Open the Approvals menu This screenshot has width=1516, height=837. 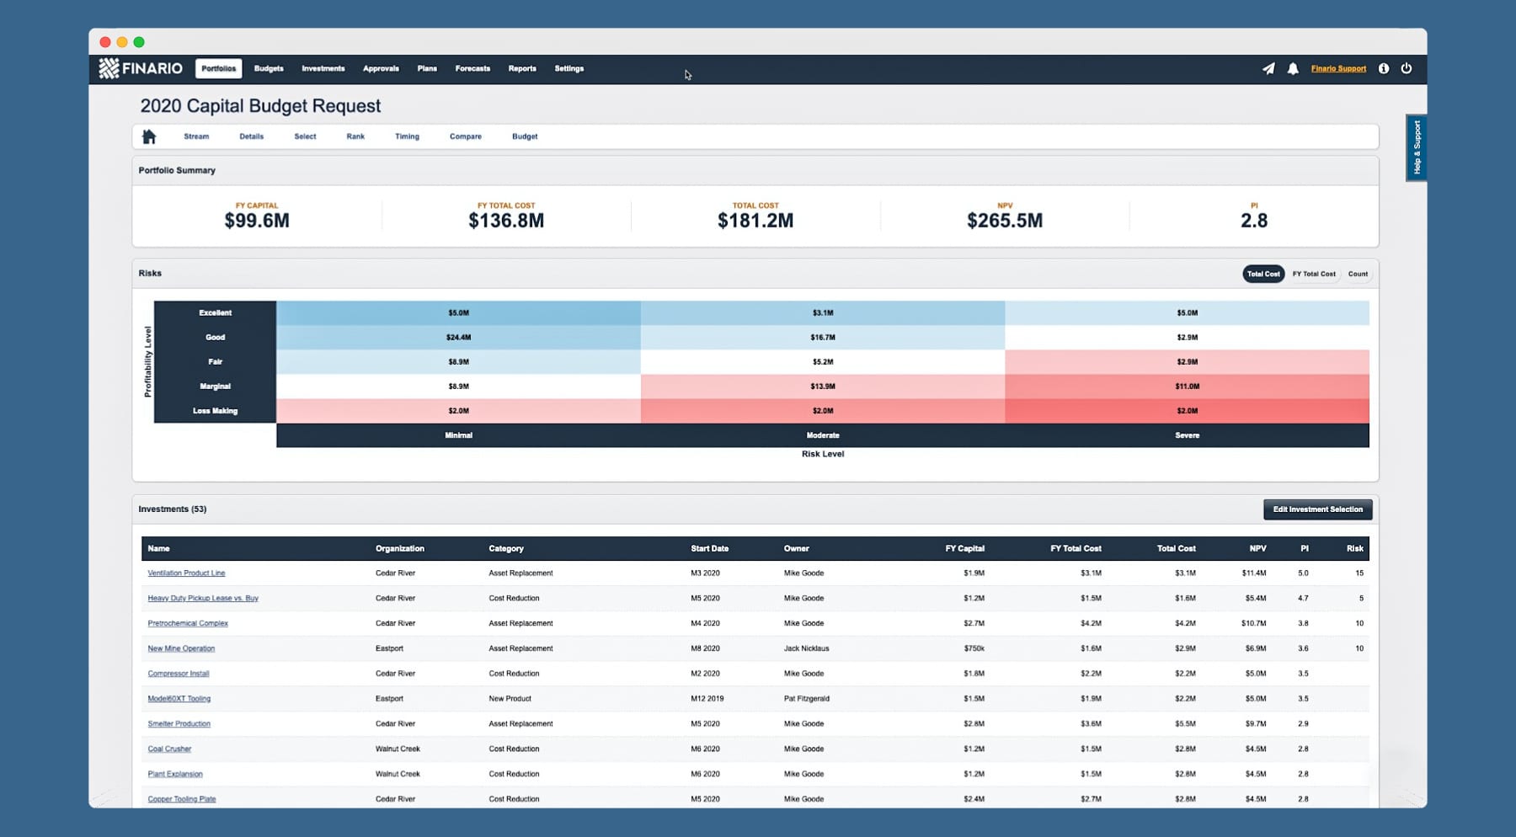pyautogui.click(x=381, y=69)
